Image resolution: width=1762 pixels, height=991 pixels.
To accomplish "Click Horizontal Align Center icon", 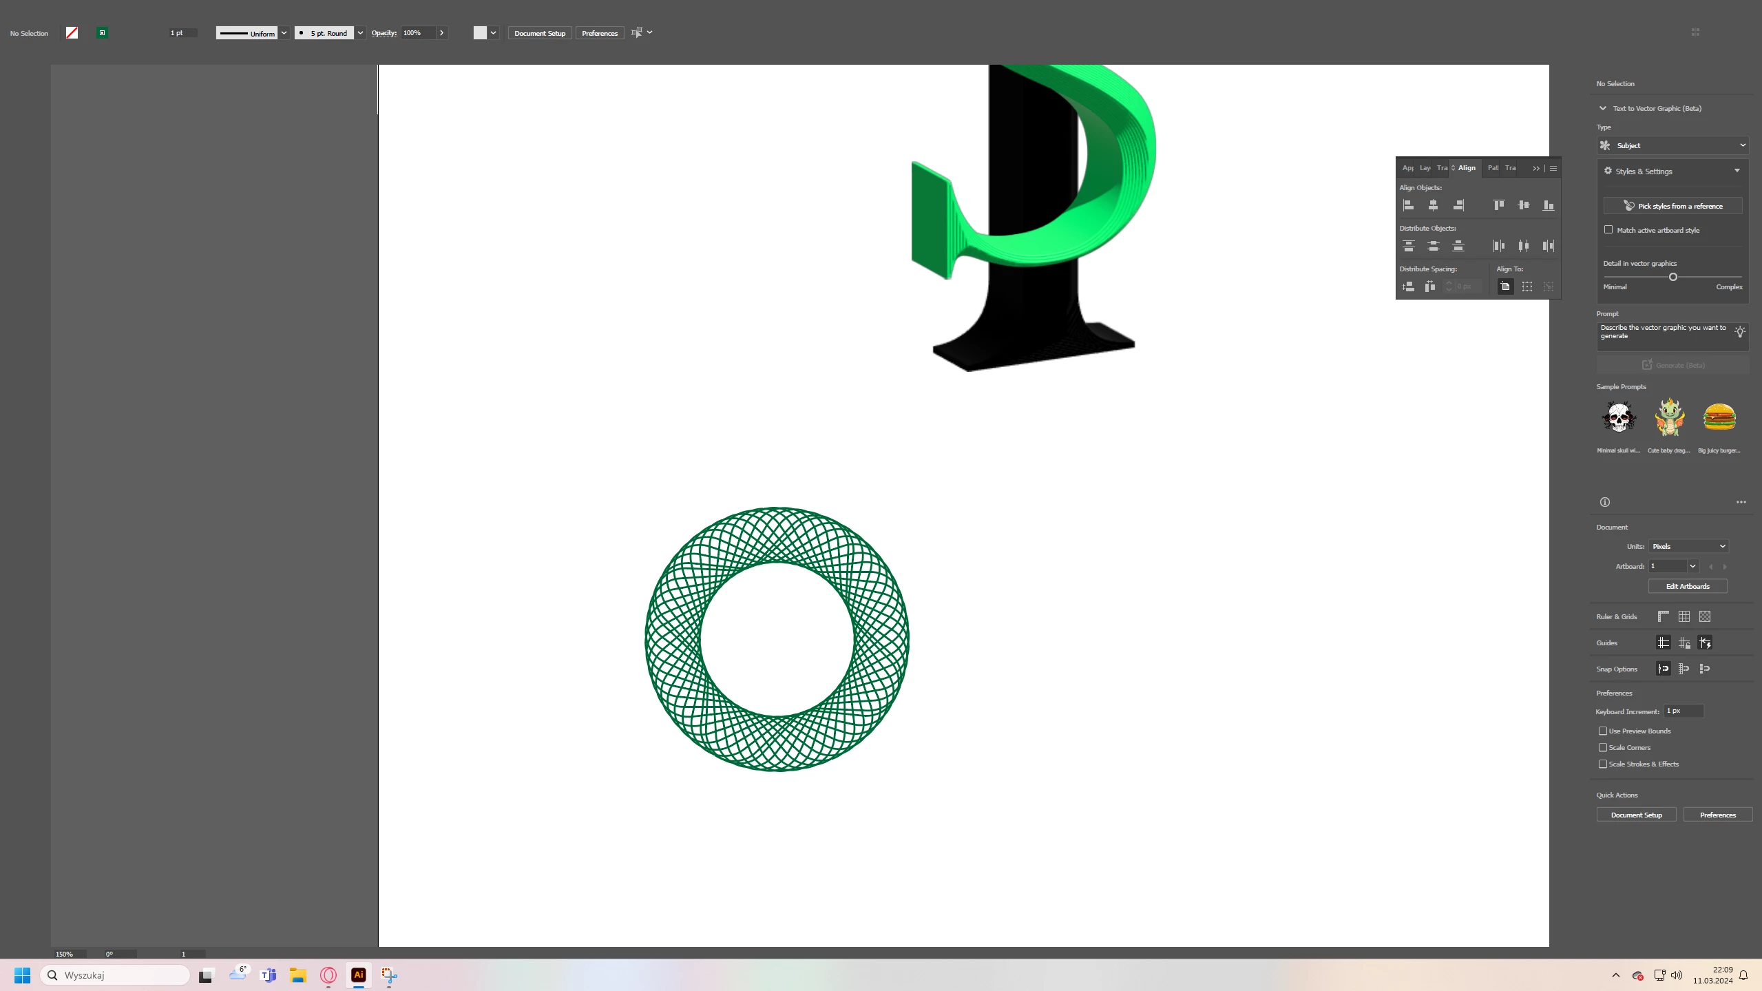I will (x=1433, y=205).
